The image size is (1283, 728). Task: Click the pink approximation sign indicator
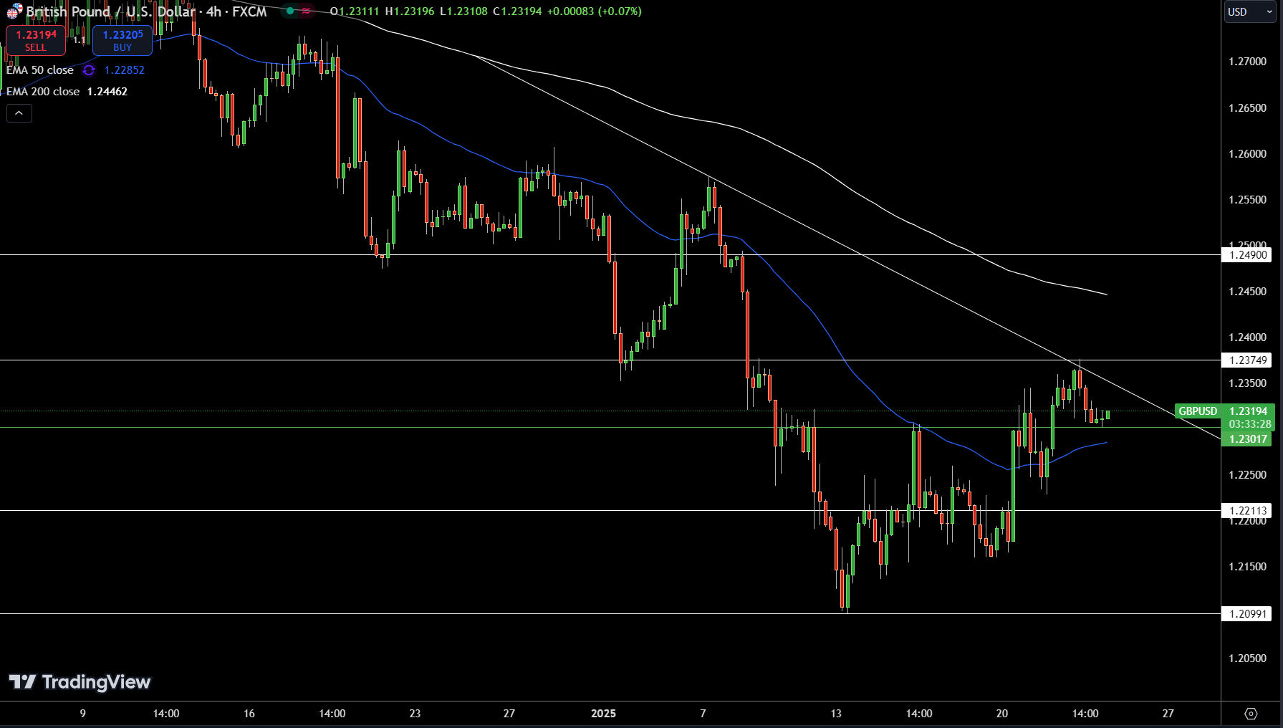(306, 11)
